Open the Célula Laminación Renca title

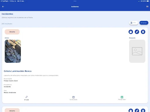coord(18,71)
